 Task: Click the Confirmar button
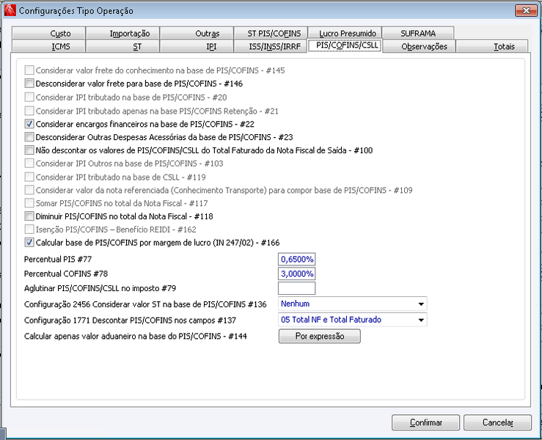click(x=426, y=422)
